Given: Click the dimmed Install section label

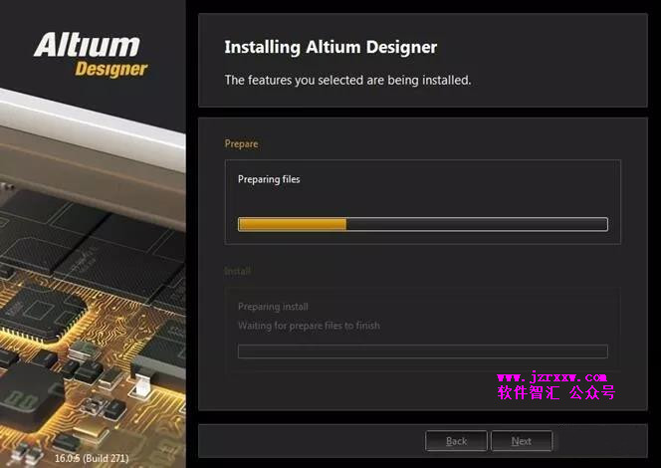Looking at the screenshot, I should coord(237,271).
